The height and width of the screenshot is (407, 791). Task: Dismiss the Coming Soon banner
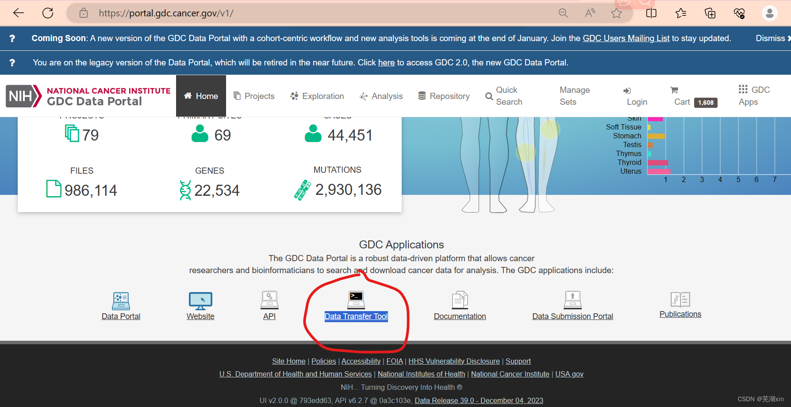click(768, 38)
